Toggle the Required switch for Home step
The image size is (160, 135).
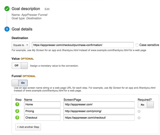click(146, 105)
